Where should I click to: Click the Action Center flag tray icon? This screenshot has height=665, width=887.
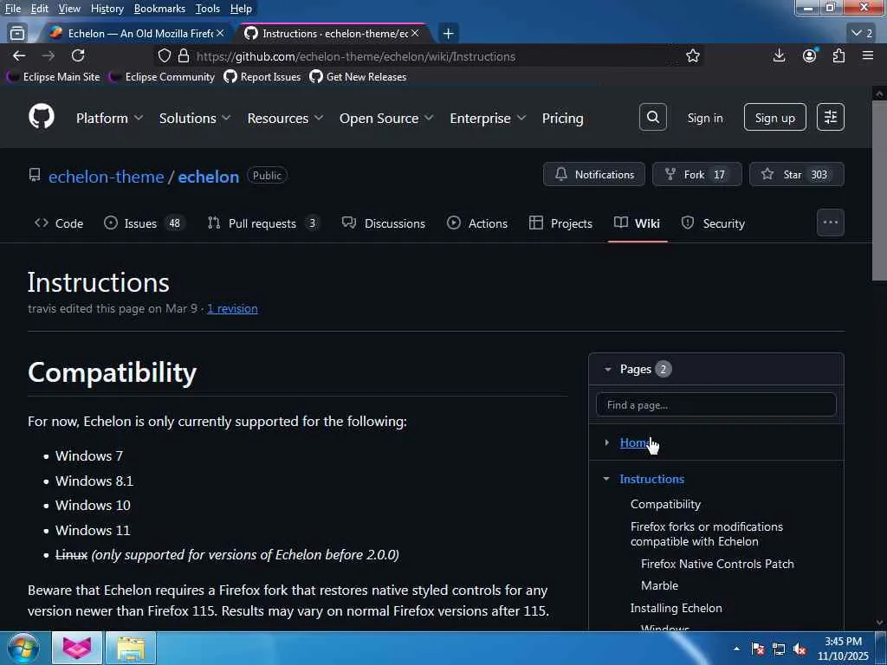[x=758, y=649]
